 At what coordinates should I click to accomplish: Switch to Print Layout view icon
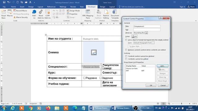[163, 104]
